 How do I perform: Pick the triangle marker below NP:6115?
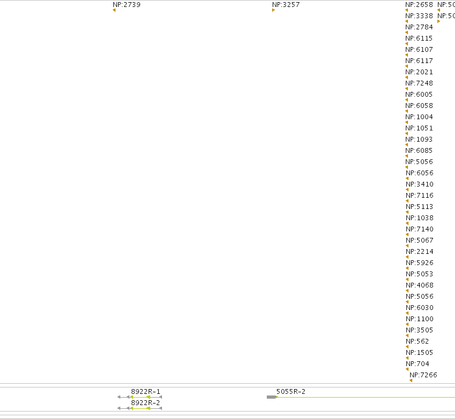(406, 44)
